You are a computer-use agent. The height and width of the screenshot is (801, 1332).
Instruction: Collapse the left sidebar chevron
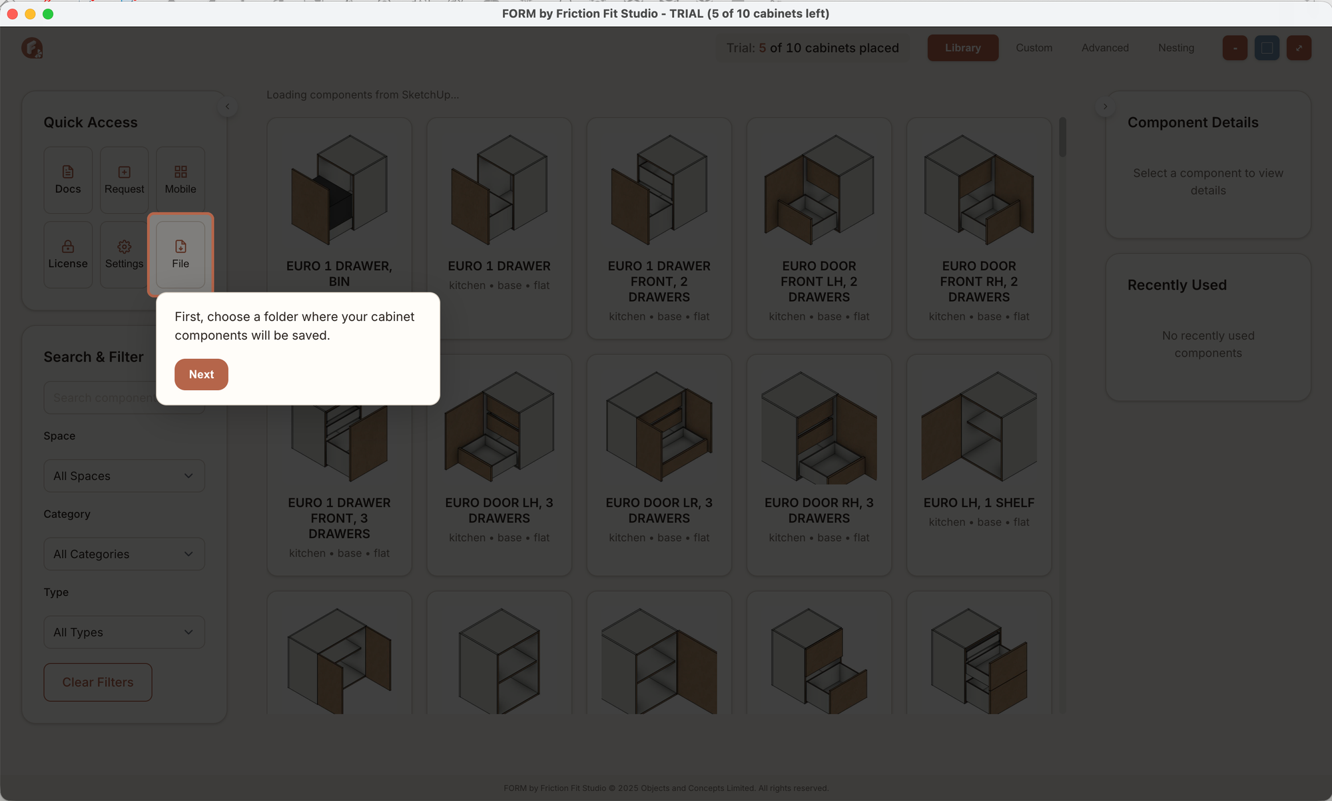click(x=227, y=107)
